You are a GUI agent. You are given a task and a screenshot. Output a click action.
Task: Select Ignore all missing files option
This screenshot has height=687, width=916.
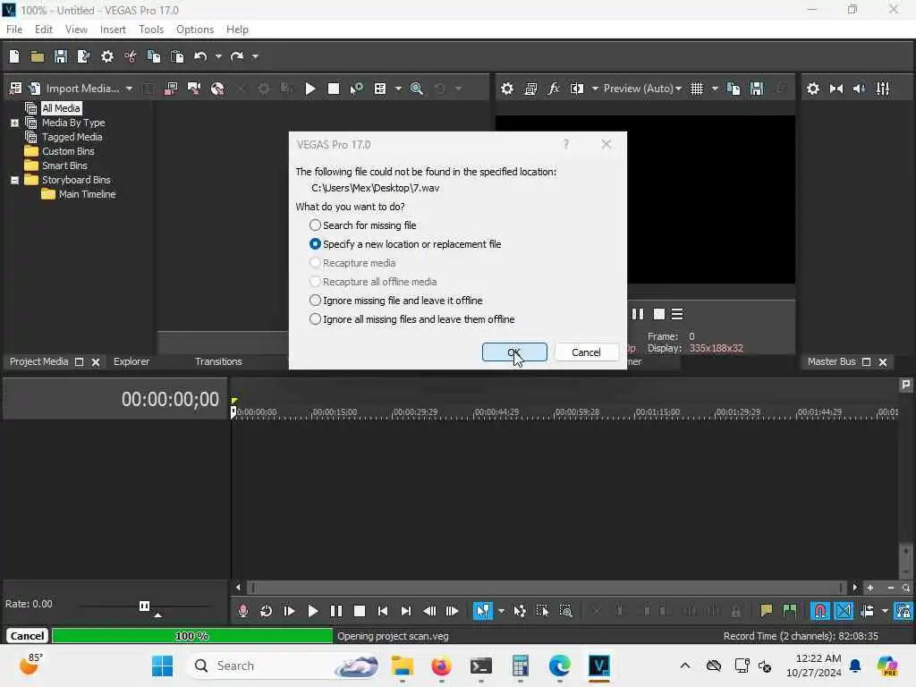(x=411, y=319)
